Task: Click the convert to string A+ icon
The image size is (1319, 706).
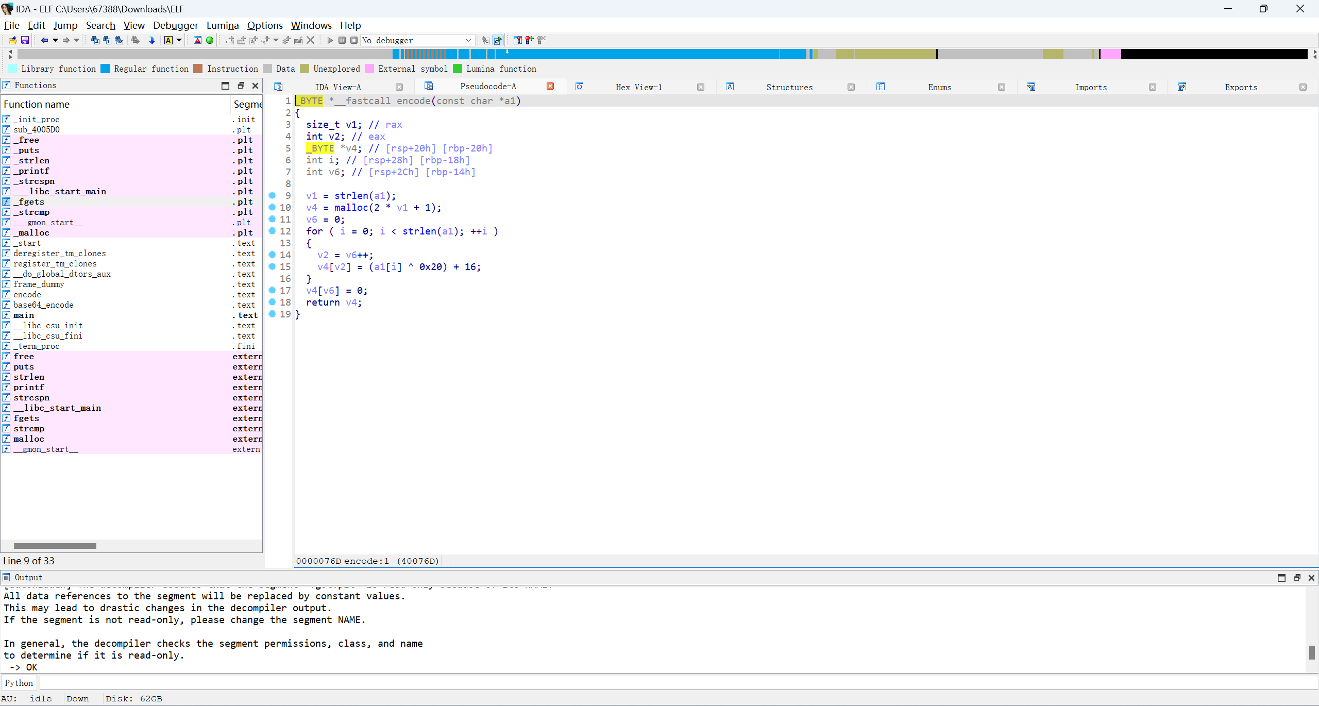Action: point(253,40)
